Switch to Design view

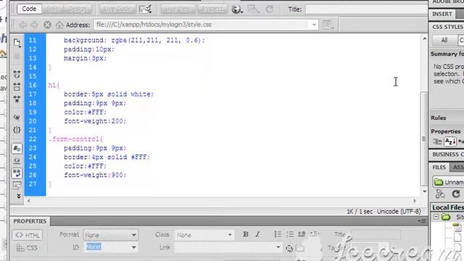pyautogui.click(x=78, y=9)
